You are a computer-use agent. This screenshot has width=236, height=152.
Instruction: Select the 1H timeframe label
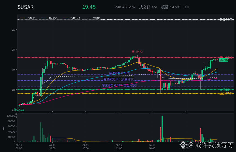tap(187, 7)
